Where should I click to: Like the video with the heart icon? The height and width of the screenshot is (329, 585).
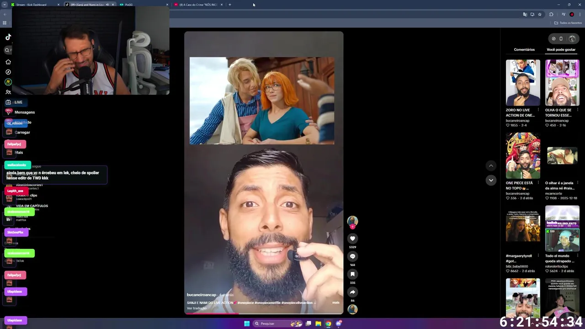pos(352,239)
